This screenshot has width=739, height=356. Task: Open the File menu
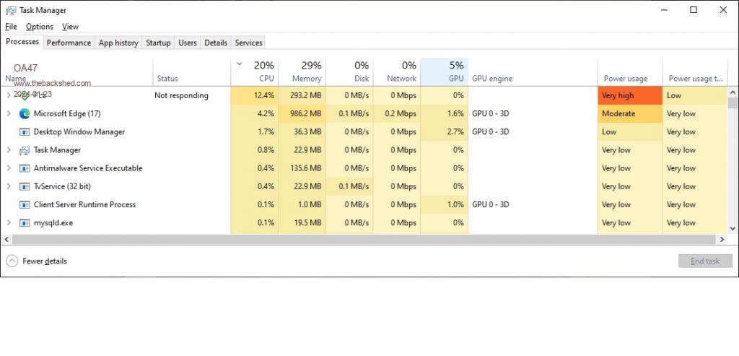tap(11, 27)
